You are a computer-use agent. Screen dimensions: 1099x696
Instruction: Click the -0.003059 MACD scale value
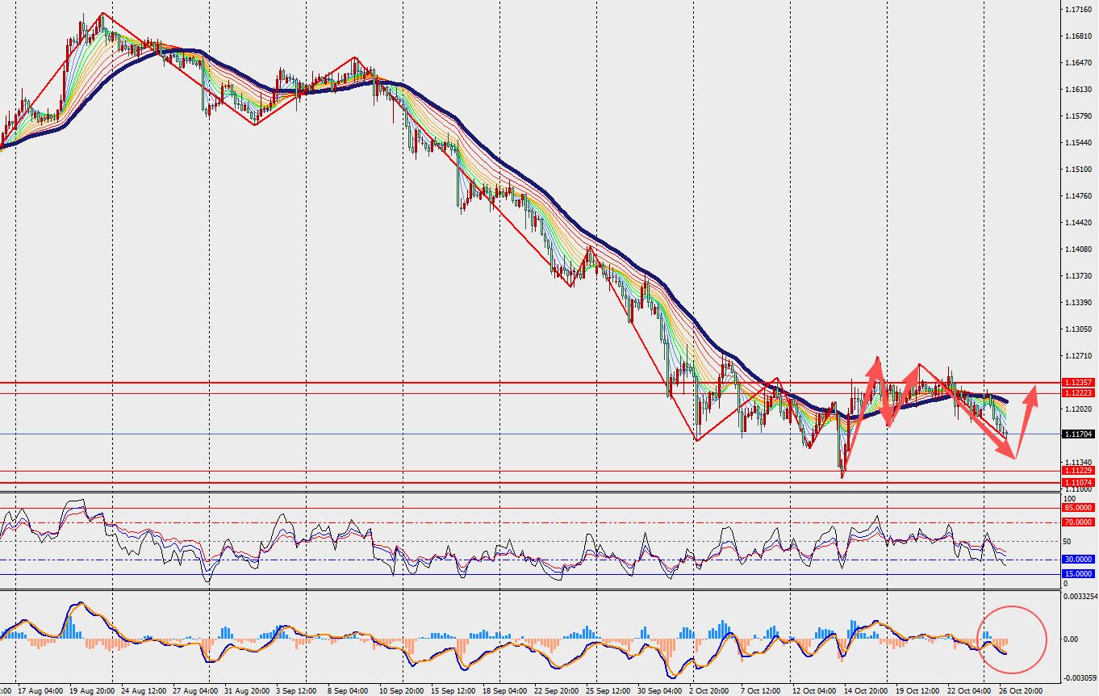pyautogui.click(x=1080, y=679)
